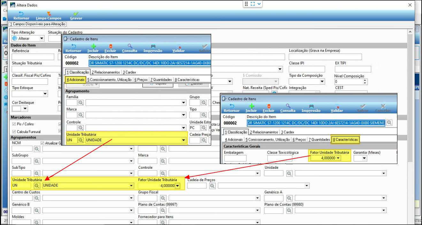Expand the Centro de Custos dropdown list
This screenshot has width=422, height=225.
pyautogui.click(x=131, y=198)
